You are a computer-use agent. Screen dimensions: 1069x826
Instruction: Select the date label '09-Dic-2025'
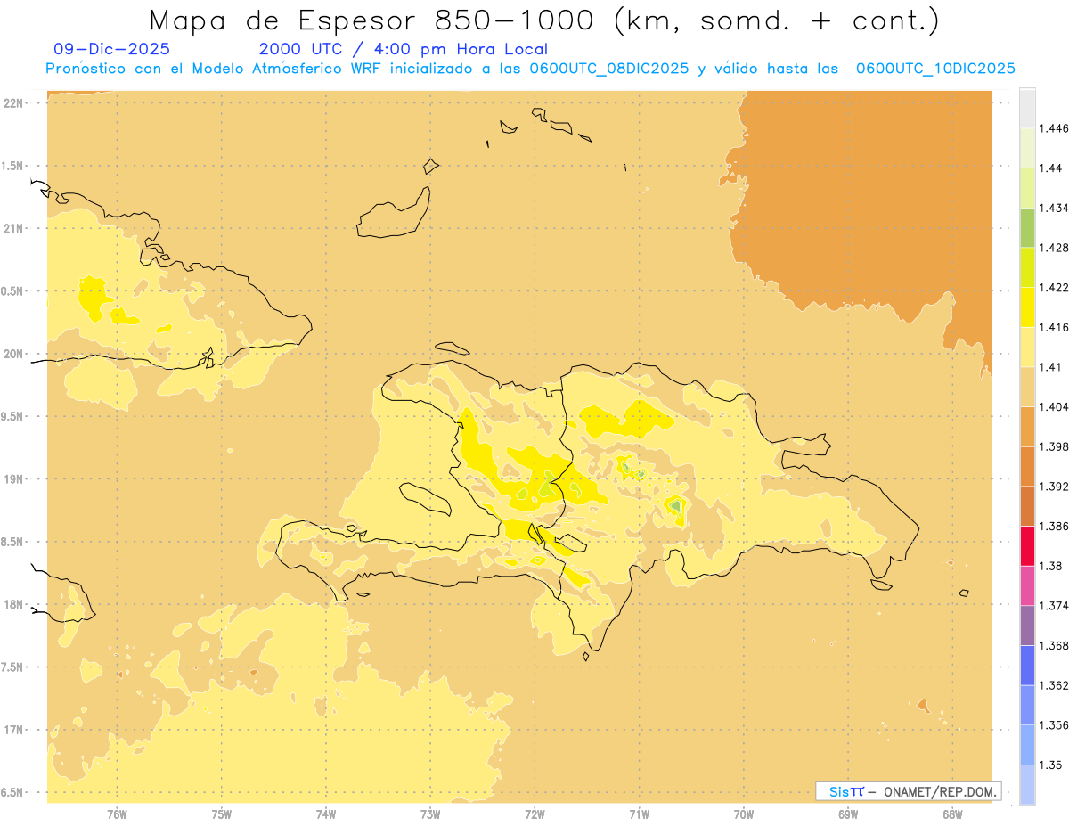point(112,49)
